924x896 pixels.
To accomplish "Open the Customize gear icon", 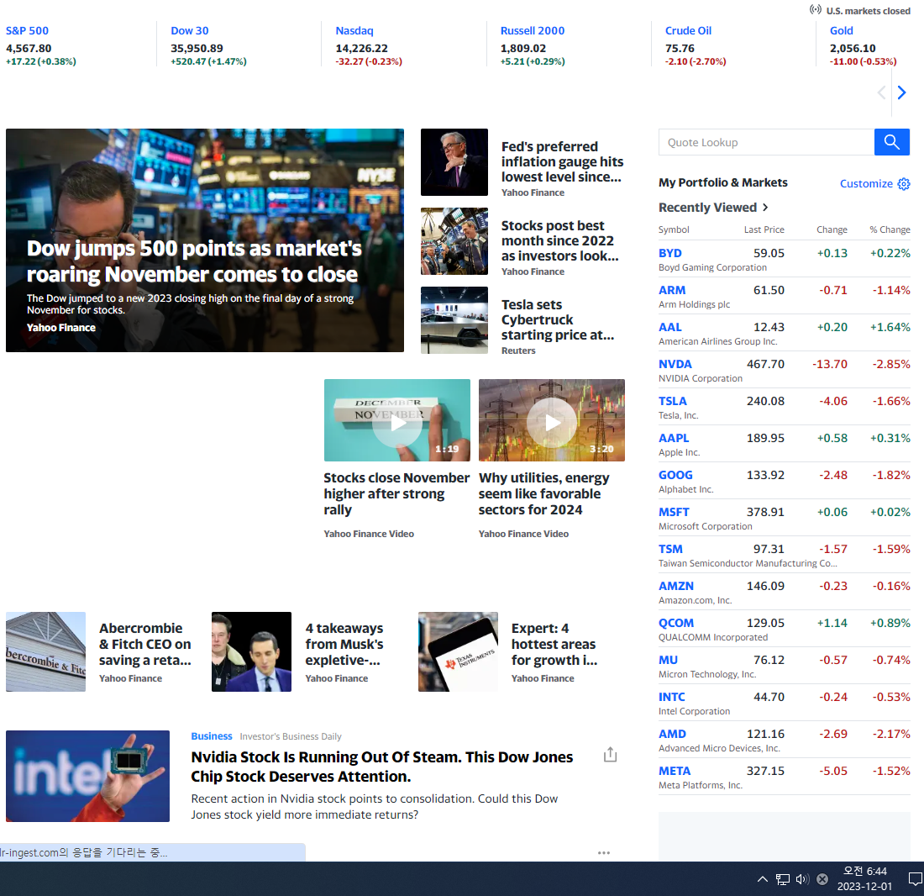I will (x=903, y=184).
